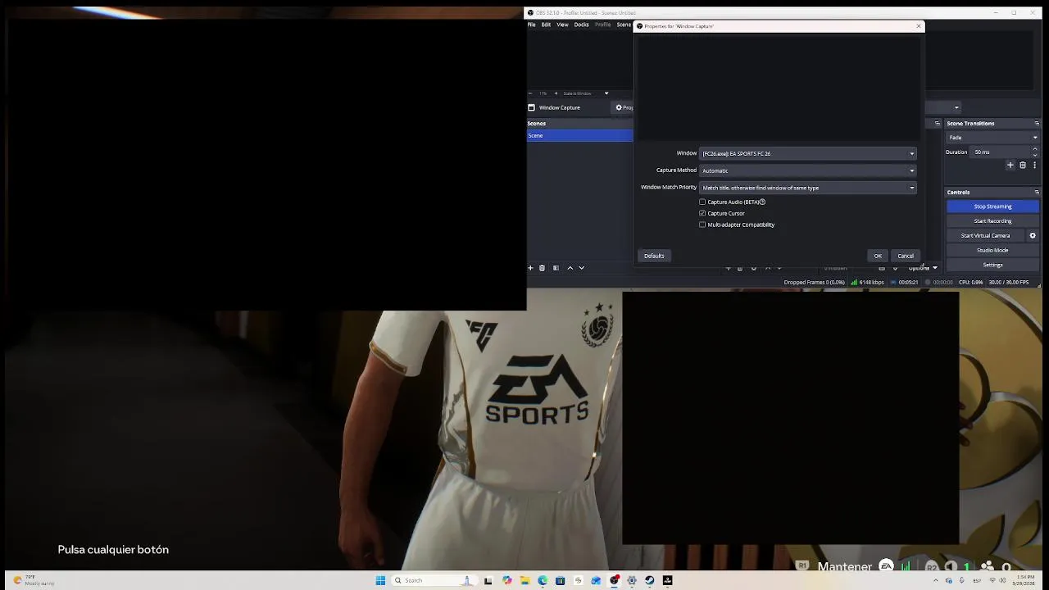Click the Stop Streaming button
This screenshot has height=590, width=1049.
point(992,206)
